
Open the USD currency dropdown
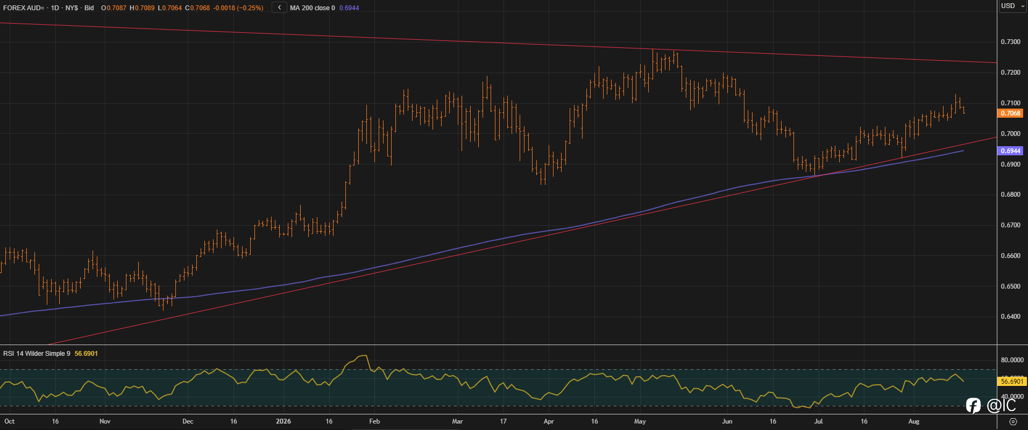[x=1012, y=6]
